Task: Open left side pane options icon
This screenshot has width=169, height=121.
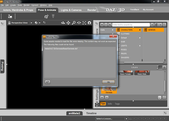Action: [x=2, y=23]
